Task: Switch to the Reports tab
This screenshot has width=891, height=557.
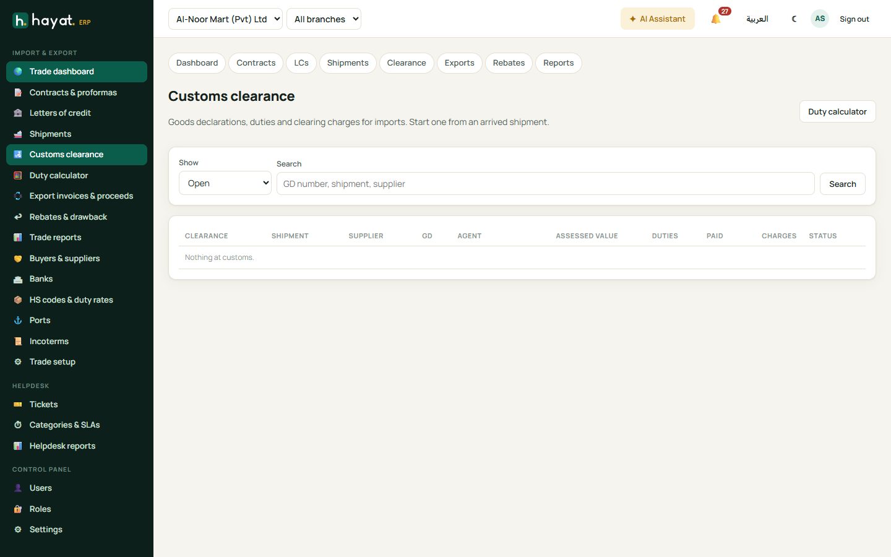Action: pos(559,63)
